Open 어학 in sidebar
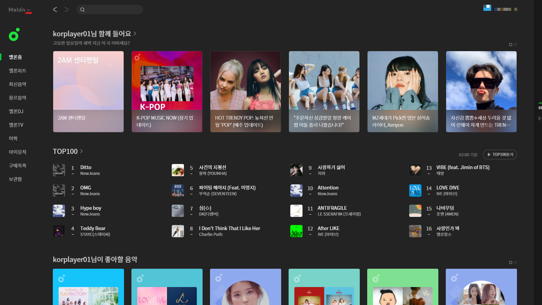Image resolution: width=542 pixels, height=305 pixels. 13,138
